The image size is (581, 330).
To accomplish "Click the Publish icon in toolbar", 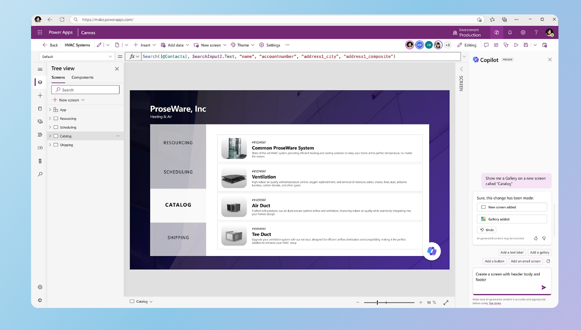I will coord(544,45).
